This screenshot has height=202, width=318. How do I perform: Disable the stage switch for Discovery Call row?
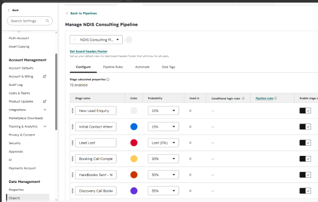pos(305,191)
